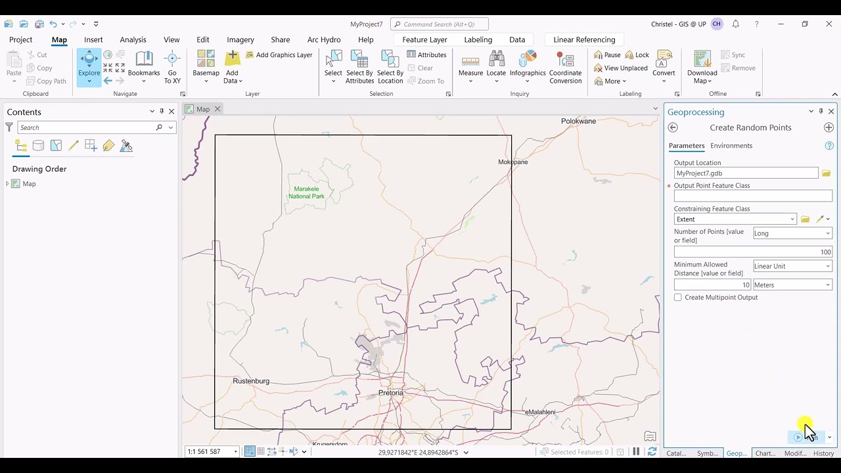Expand the labeling More menu
Image resolution: width=841 pixels, height=473 pixels.
pyautogui.click(x=610, y=81)
